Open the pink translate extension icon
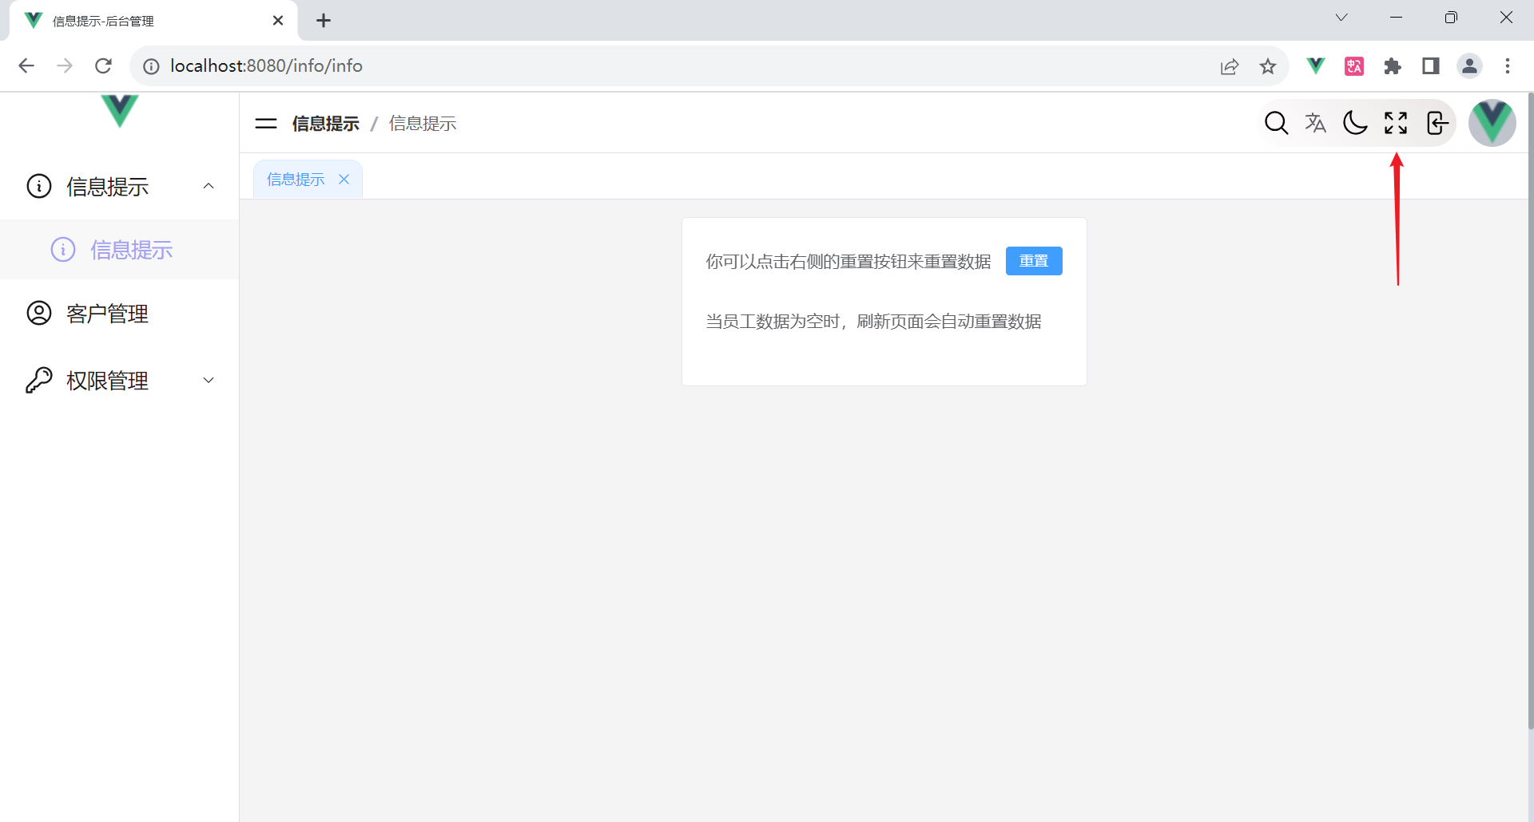The image size is (1534, 822). 1354,66
